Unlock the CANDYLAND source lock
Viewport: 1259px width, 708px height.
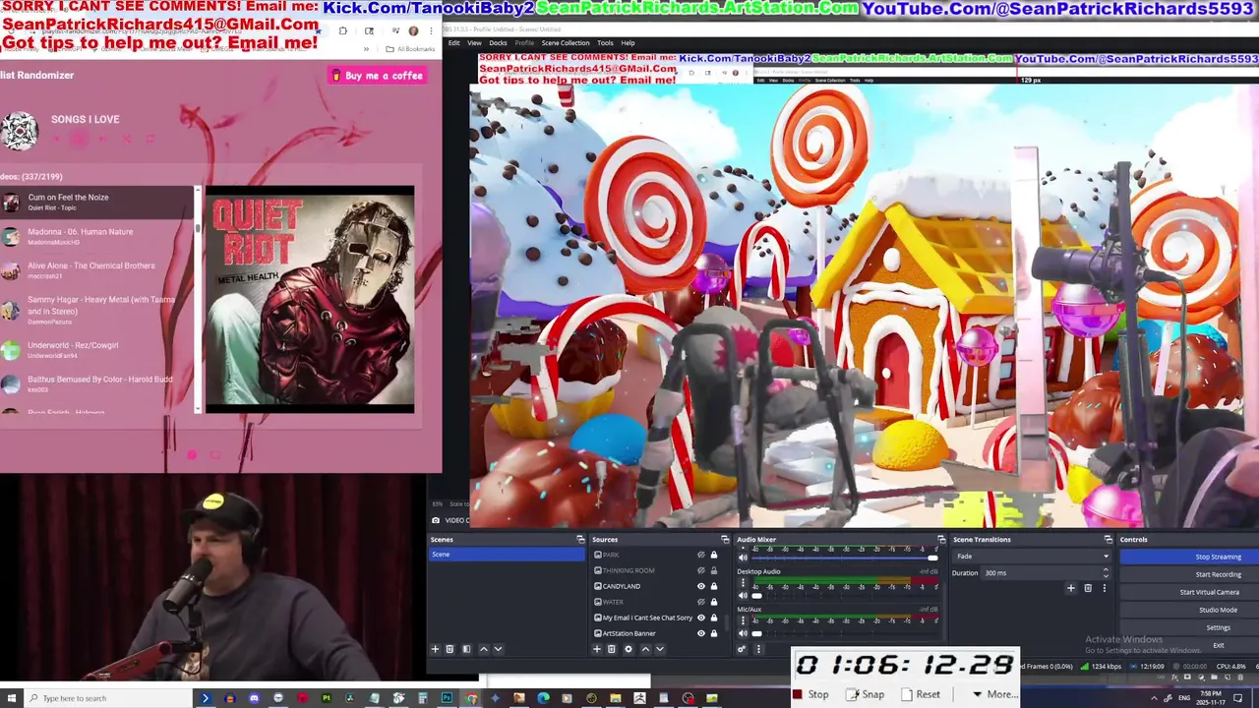pos(714,586)
